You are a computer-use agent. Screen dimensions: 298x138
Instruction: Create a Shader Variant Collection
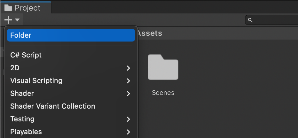[52, 106]
